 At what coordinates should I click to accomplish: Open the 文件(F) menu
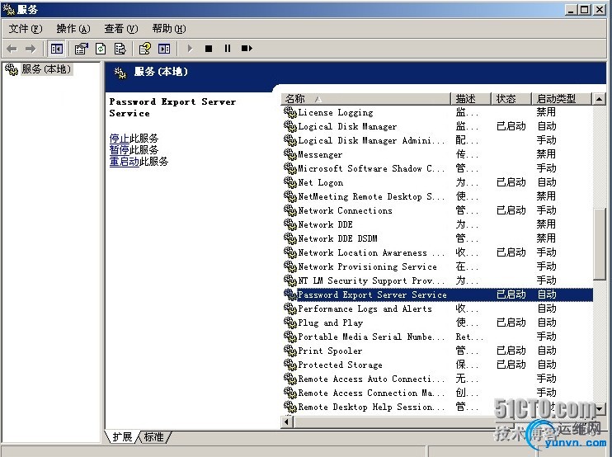[26, 29]
